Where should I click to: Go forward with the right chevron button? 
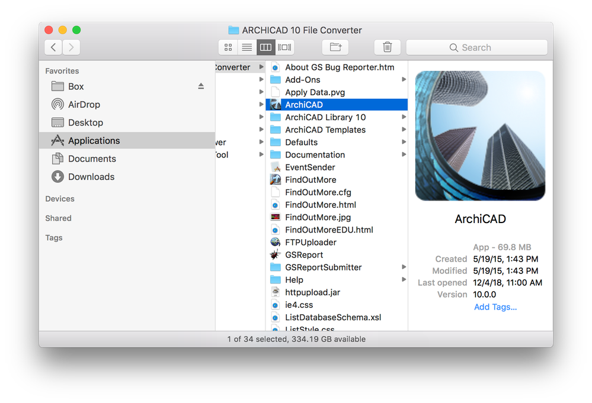tap(71, 47)
